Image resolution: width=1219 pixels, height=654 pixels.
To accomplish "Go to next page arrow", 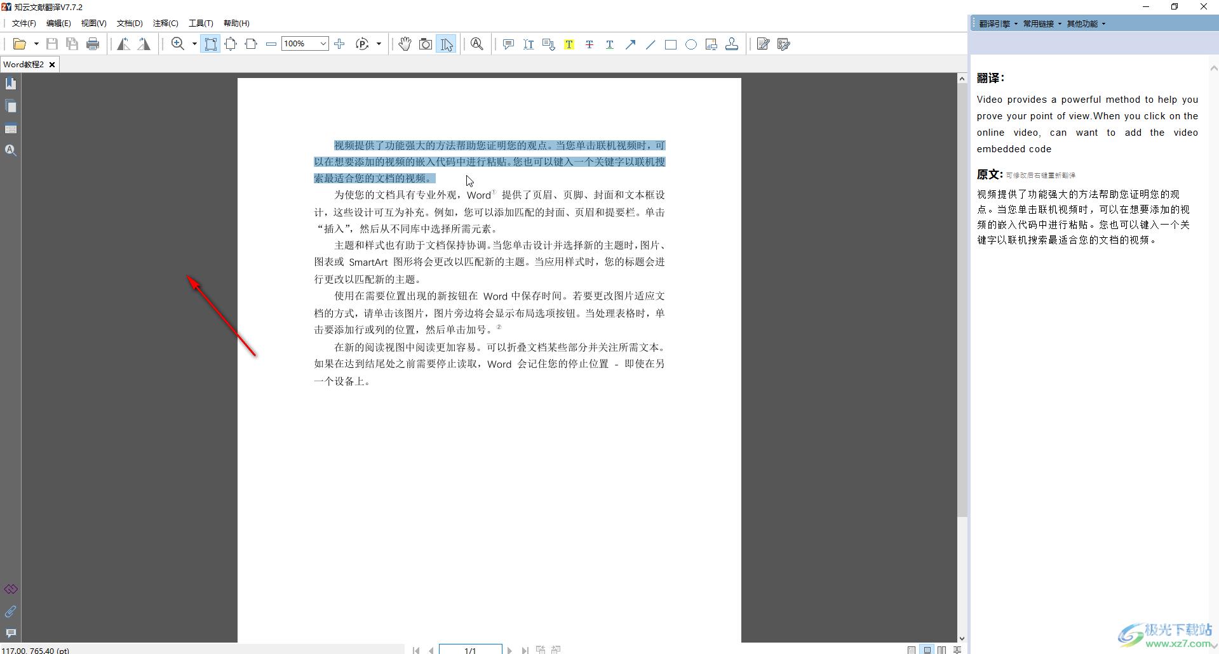I will [509, 650].
